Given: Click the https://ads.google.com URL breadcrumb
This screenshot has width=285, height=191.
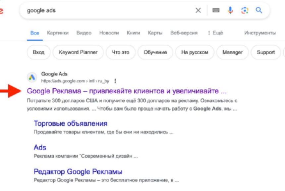Looking at the screenshot, I should [75, 81].
